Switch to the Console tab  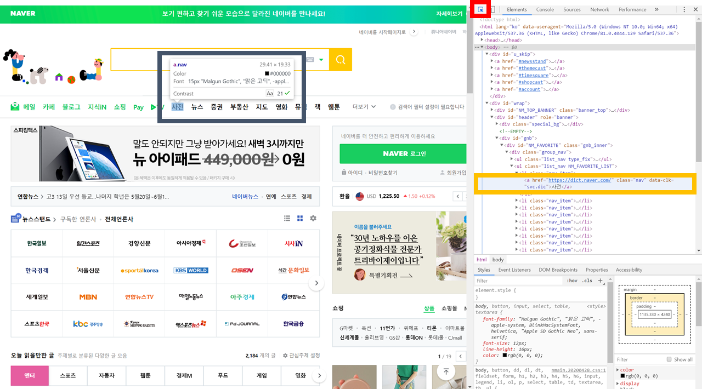(545, 9)
